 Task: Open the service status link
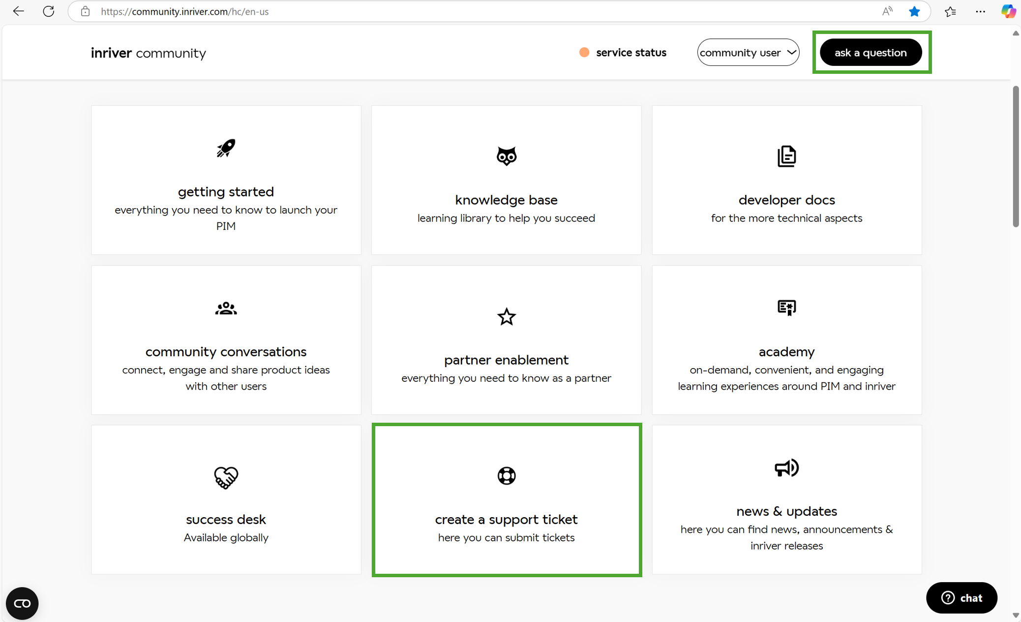[x=631, y=52]
